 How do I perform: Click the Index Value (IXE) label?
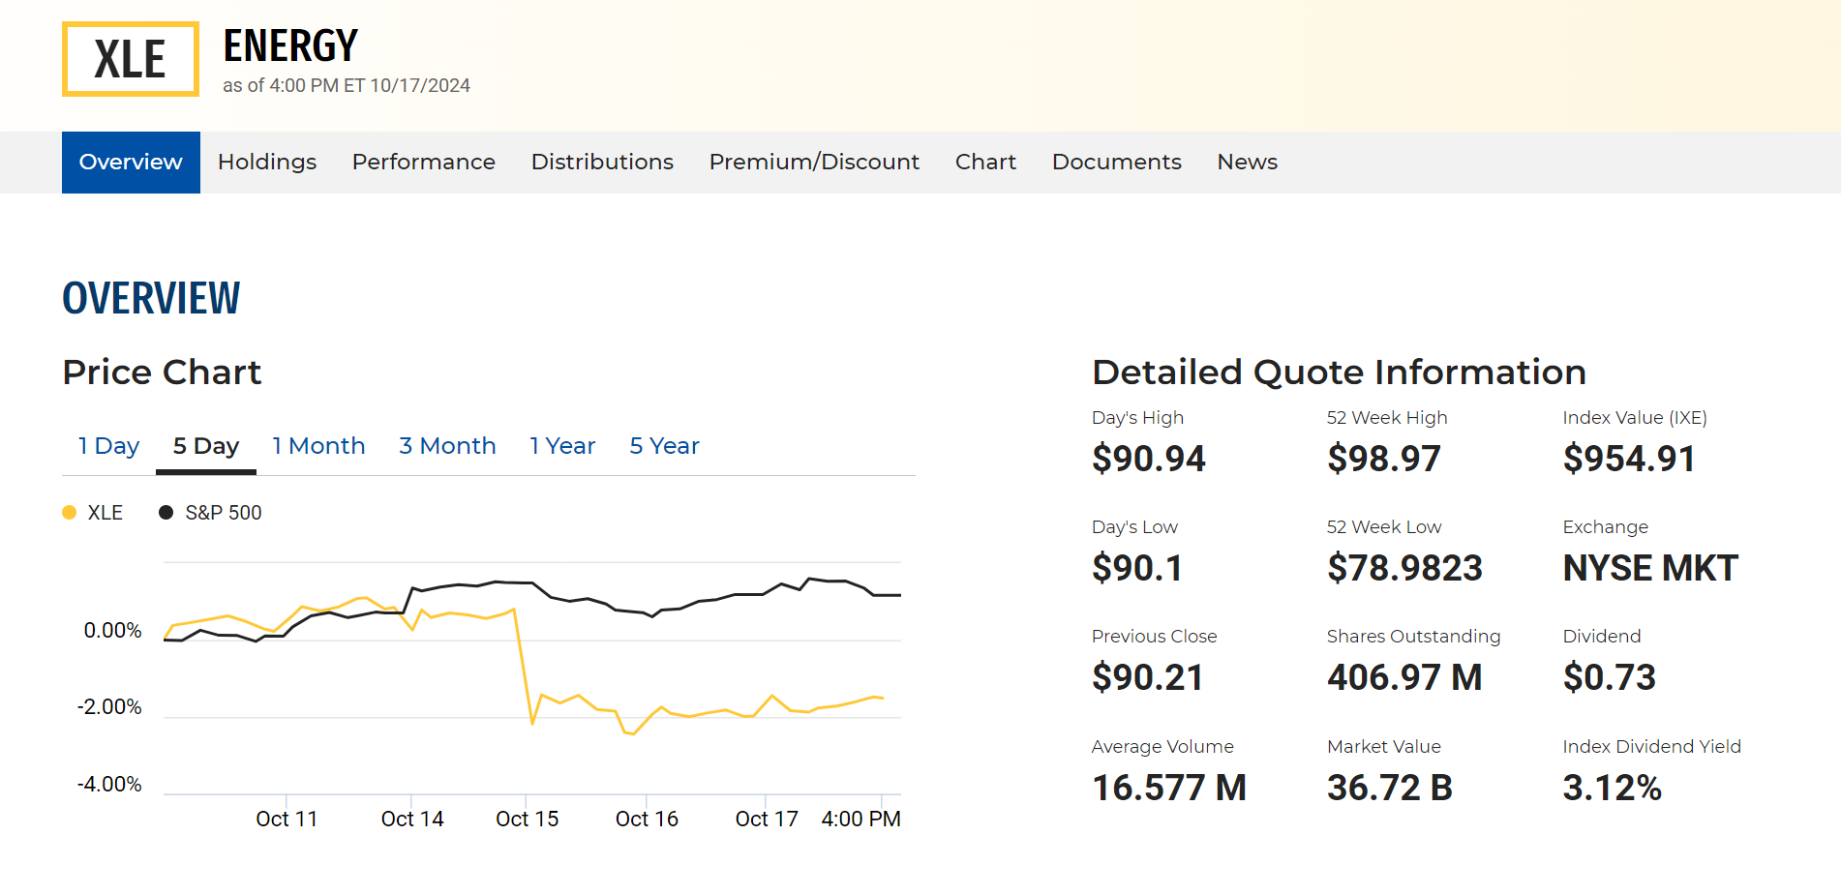1635,418
